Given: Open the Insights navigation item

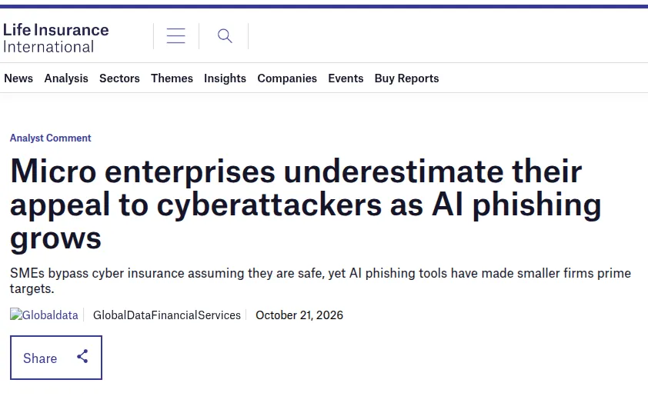Looking at the screenshot, I should click(225, 78).
